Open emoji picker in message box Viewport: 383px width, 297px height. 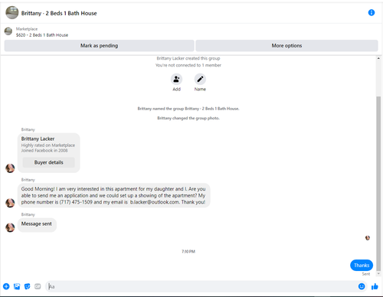pos(362,286)
